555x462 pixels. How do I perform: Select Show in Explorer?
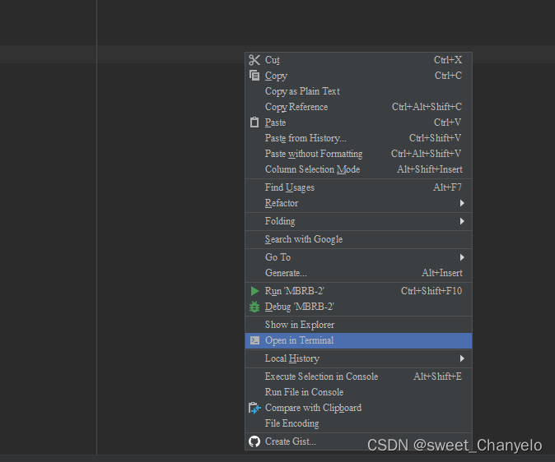tap(358, 325)
